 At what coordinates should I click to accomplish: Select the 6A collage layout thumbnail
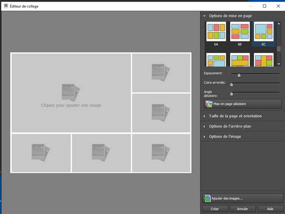click(x=216, y=32)
